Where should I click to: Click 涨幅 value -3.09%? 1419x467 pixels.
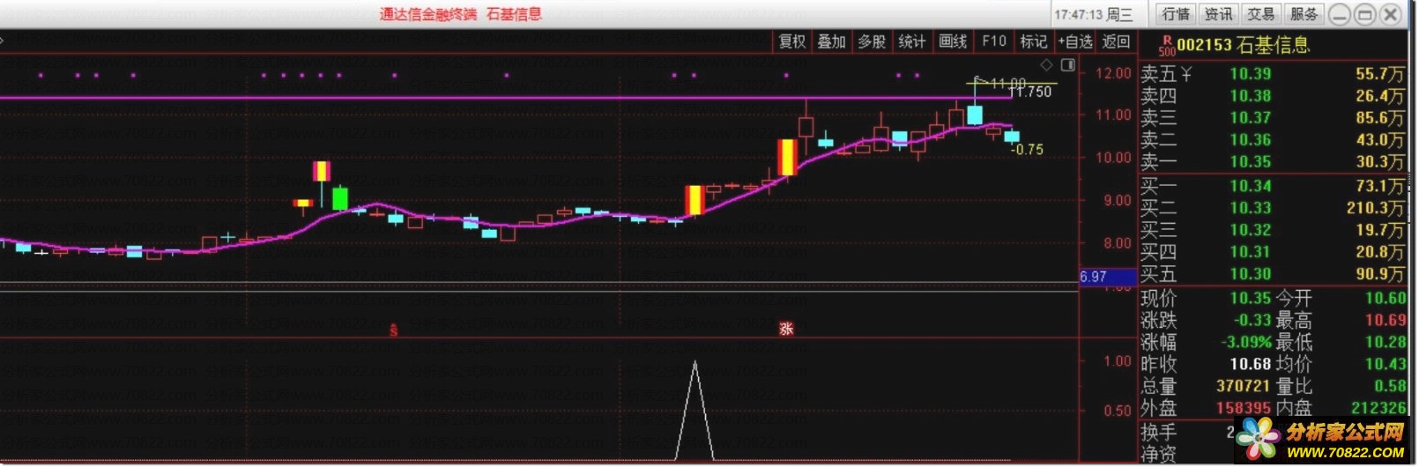coord(1246,342)
